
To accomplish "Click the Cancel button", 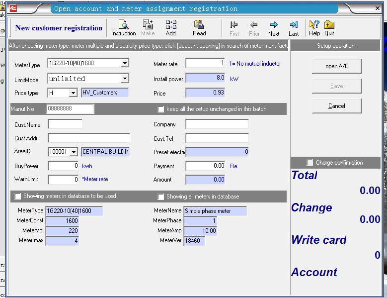I will pos(337,106).
